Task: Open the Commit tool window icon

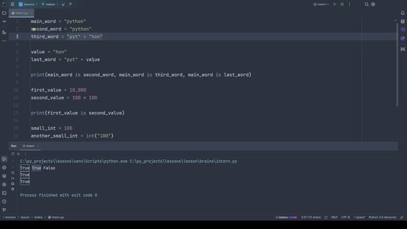Action: coord(4,22)
